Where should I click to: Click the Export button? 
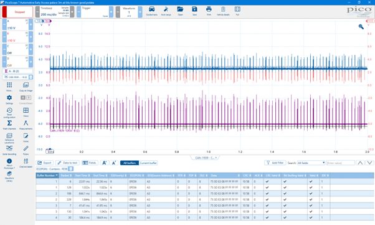click(x=44, y=163)
